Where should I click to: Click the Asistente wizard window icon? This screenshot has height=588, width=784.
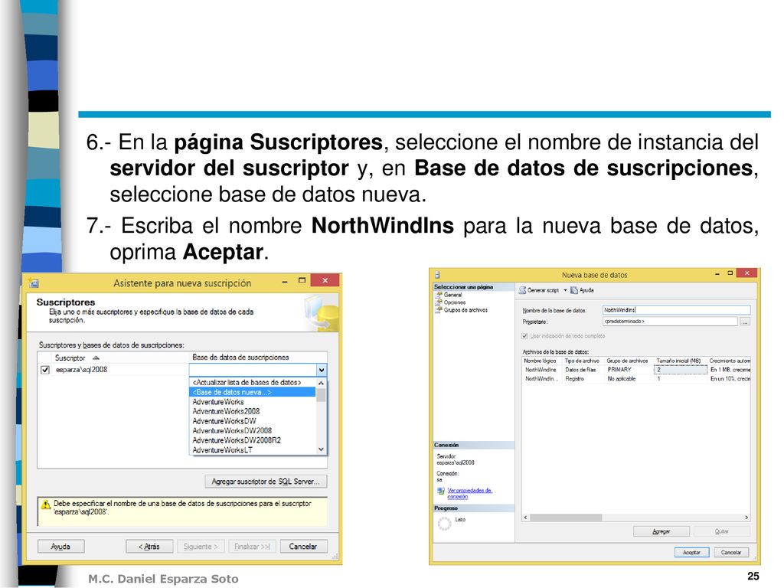point(34,283)
